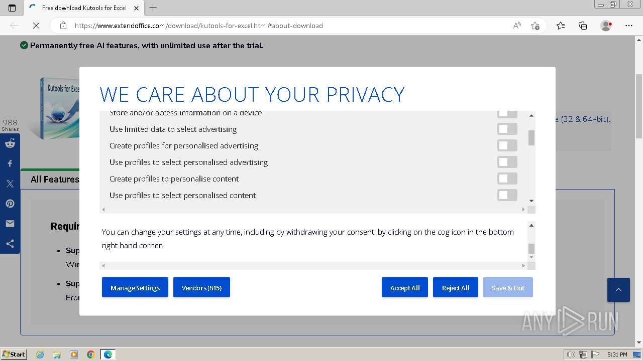Viewport: 643px width, 361px height.
Task: Toggle 'Create profiles to personalise content'
Action: [x=507, y=178]
